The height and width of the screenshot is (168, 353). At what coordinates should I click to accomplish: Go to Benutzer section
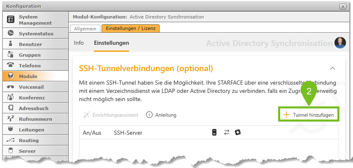[x=35, y=44]
